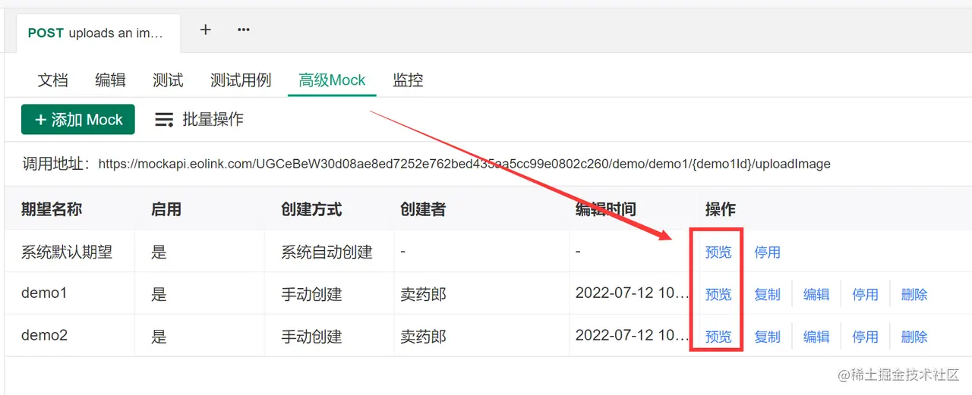
Task: Click the batch operation list icon
Action: (x=164, y=120)
